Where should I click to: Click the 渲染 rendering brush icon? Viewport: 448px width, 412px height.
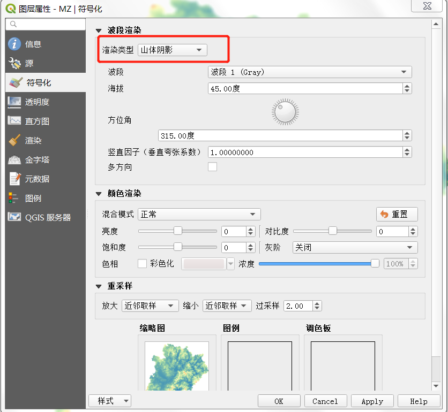[14, 140]
